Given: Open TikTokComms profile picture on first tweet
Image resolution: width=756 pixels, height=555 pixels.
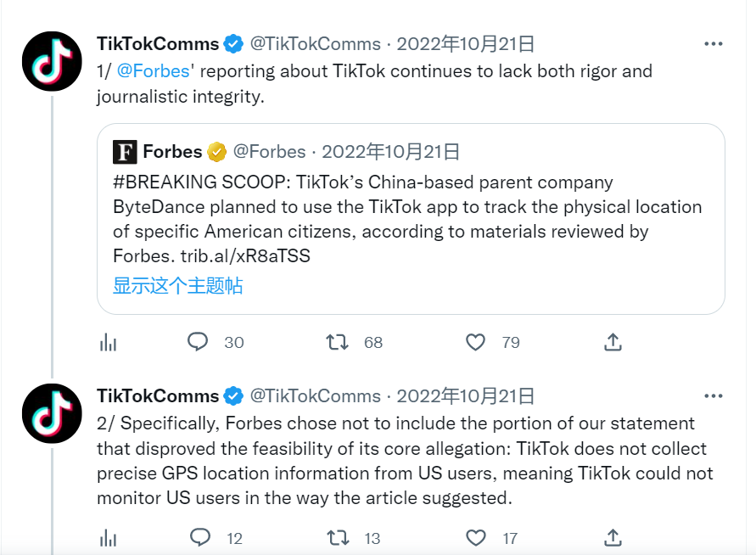Looking at the screenshot, I should click(52, 61).
